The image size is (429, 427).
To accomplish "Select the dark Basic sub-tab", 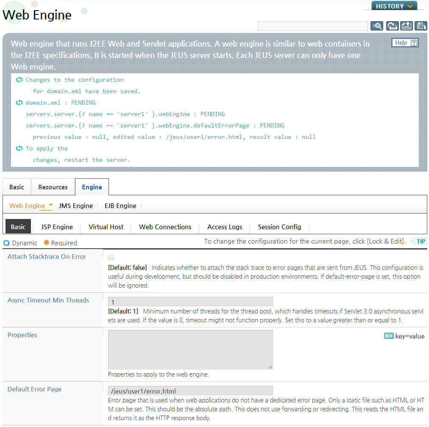I will 18,227.
